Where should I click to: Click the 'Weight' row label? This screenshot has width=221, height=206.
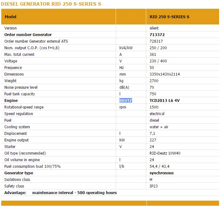click(10, 81)
